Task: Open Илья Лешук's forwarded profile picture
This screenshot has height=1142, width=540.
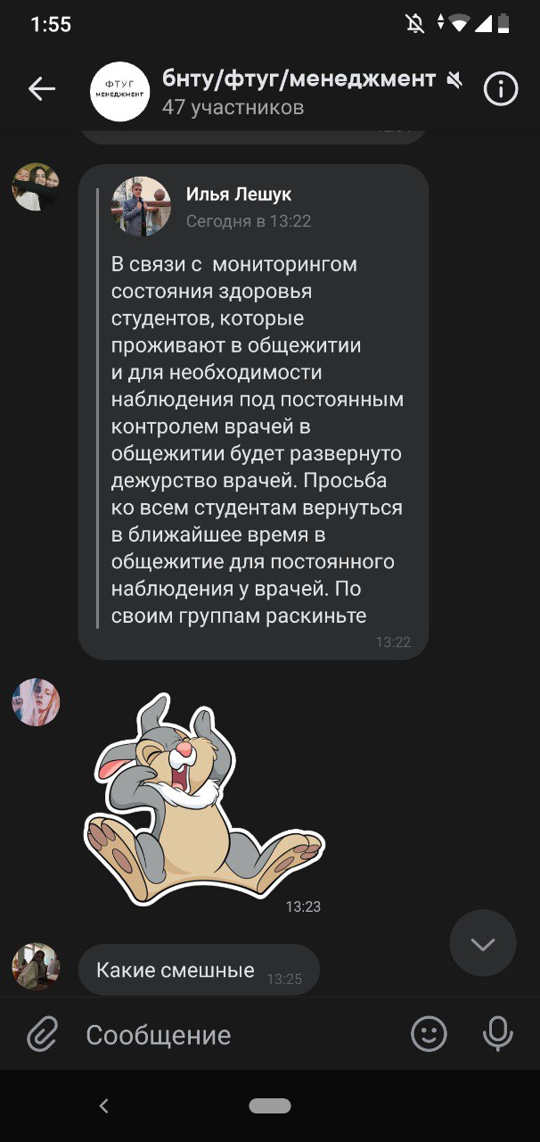Action: click(x=141, y=206)
